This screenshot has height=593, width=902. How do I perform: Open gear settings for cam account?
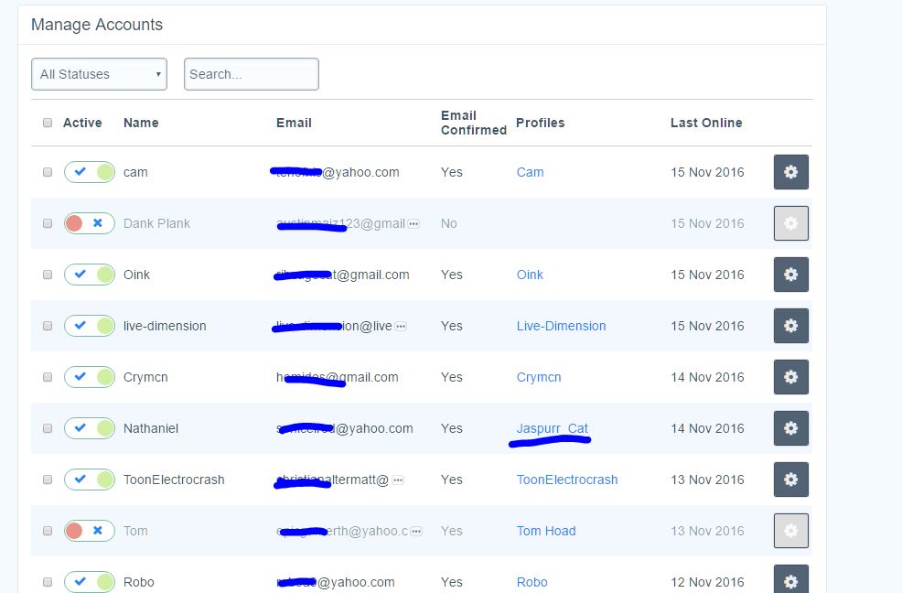[x=790, y=172]
